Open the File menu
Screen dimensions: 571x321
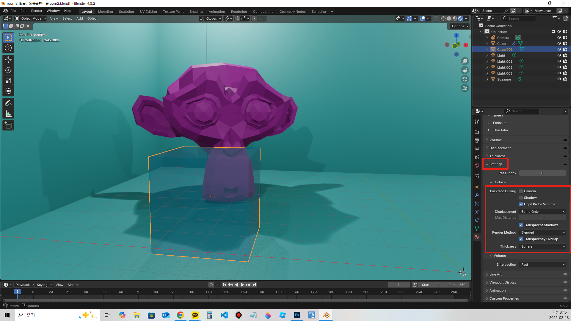coord(13,11)
